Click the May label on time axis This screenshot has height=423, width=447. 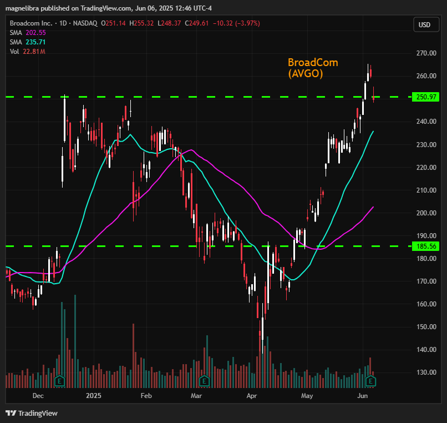click(x=307, y=396)
